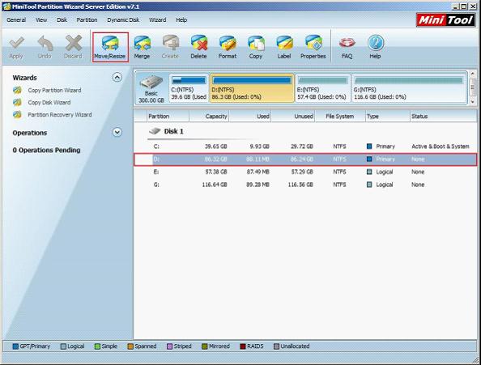Click the Create partition icon
This screenshot has height=365, width=481.
coord(171,43)
